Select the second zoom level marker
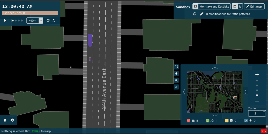 257,85
